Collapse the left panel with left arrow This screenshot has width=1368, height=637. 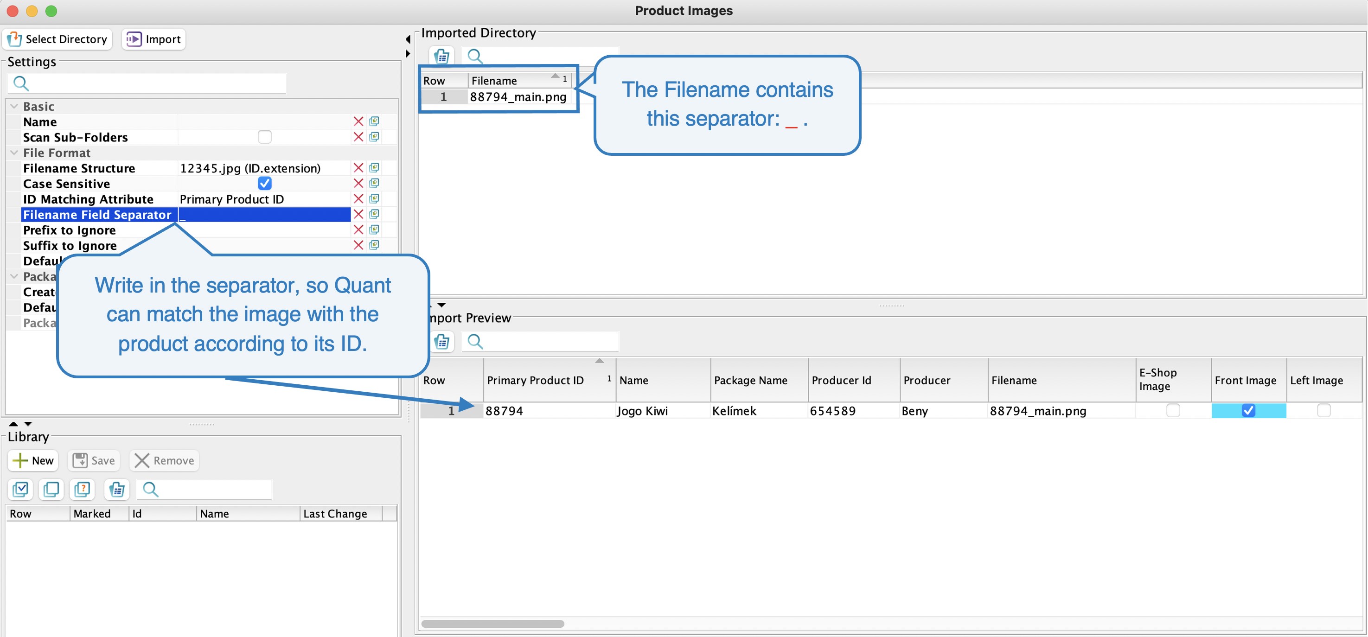coord(408,39)
